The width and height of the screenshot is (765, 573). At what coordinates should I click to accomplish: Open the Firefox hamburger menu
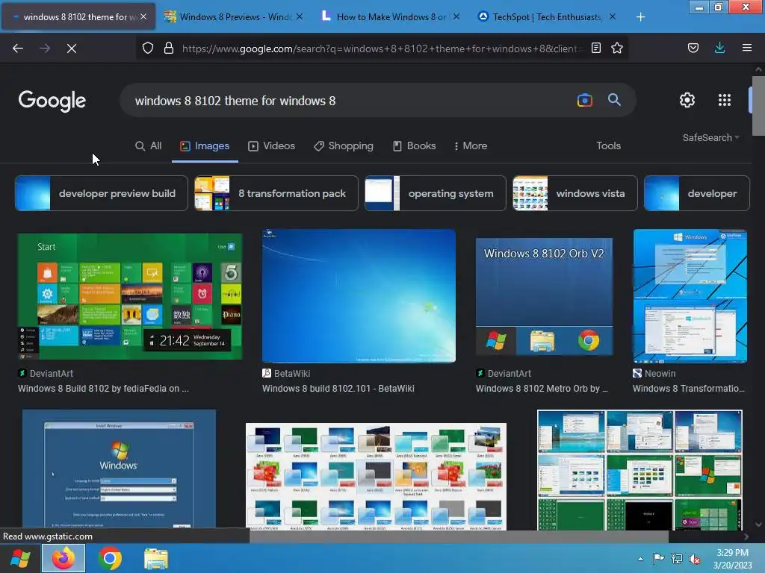(x=746, y=48)
